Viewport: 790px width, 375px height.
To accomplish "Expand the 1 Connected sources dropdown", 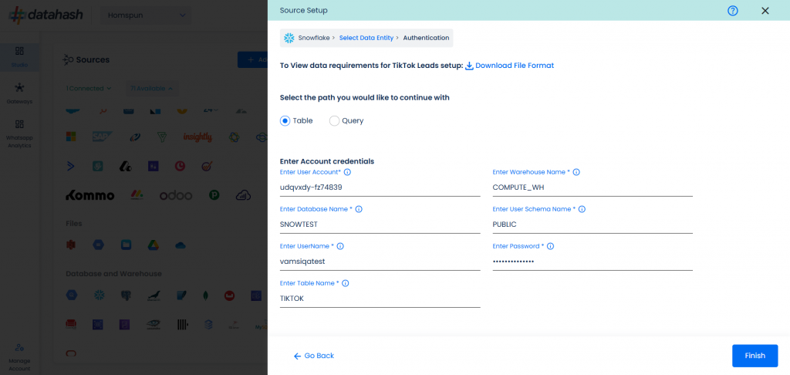I will click(x=89, y=88).
